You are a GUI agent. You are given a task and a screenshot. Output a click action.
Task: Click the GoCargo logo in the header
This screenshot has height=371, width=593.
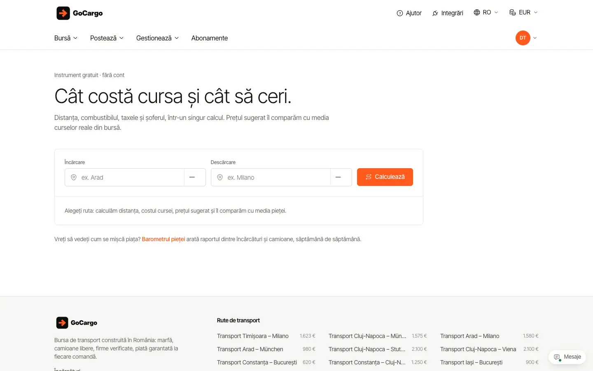click(x=79, y=13)
